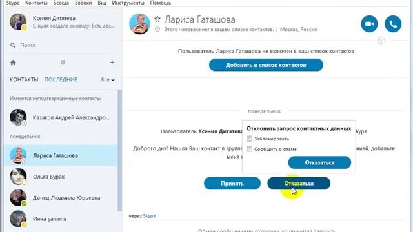Screen dimensions: 413x232
Task: Open Лариса Гаташова's profile avatar in header
Action: [x=139, y=24]
